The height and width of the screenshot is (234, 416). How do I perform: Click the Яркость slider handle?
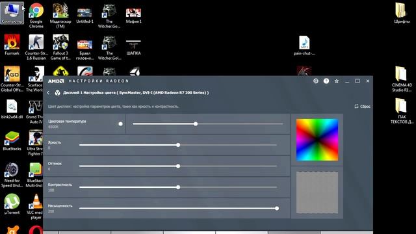click(178, 145)
